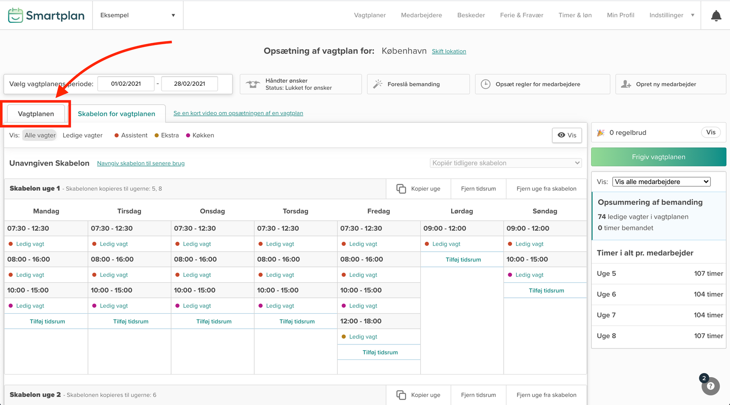Open the Vis alle medarbejdere dropdown
Viewport: 730px width, 405px height.
click(x=661, y=182)
